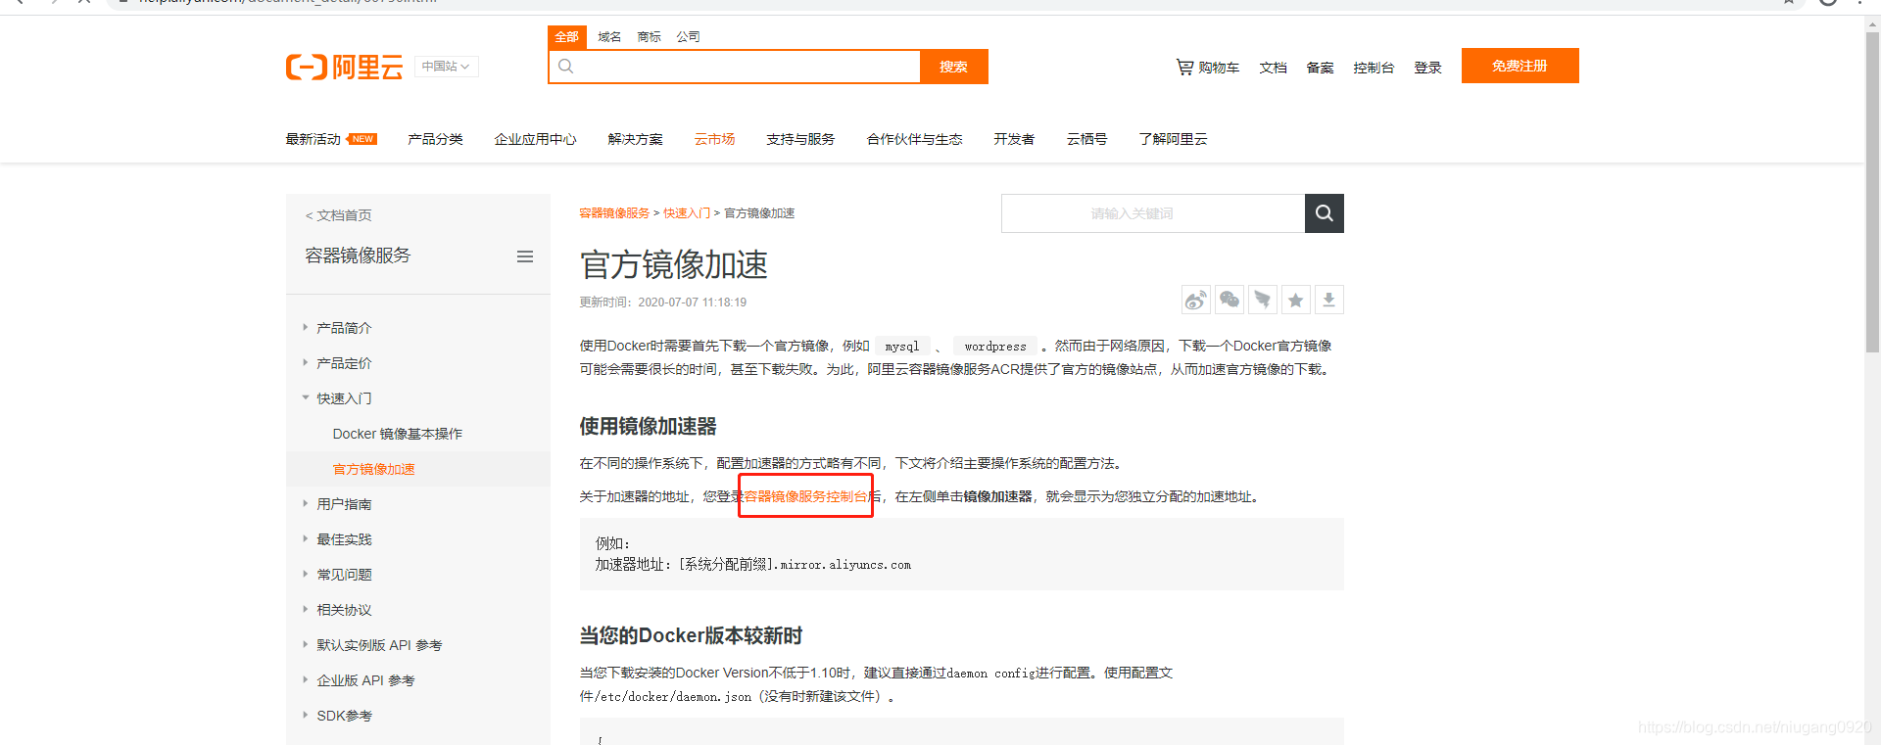Image resolution: width=1881 pixels, height=745 pixels.
Task: Click the orange 搜索 button
Action: click(x=953, y=67)
